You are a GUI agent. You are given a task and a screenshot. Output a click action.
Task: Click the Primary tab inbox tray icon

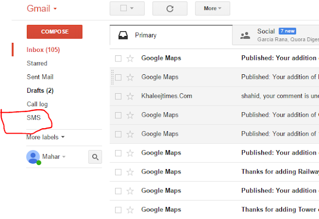(x=123, y=35)
